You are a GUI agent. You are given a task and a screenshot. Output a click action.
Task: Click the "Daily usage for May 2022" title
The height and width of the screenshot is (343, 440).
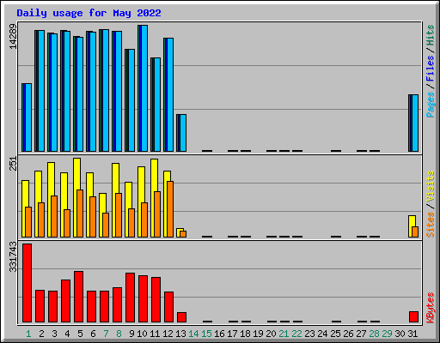click(x=89, y=13)
